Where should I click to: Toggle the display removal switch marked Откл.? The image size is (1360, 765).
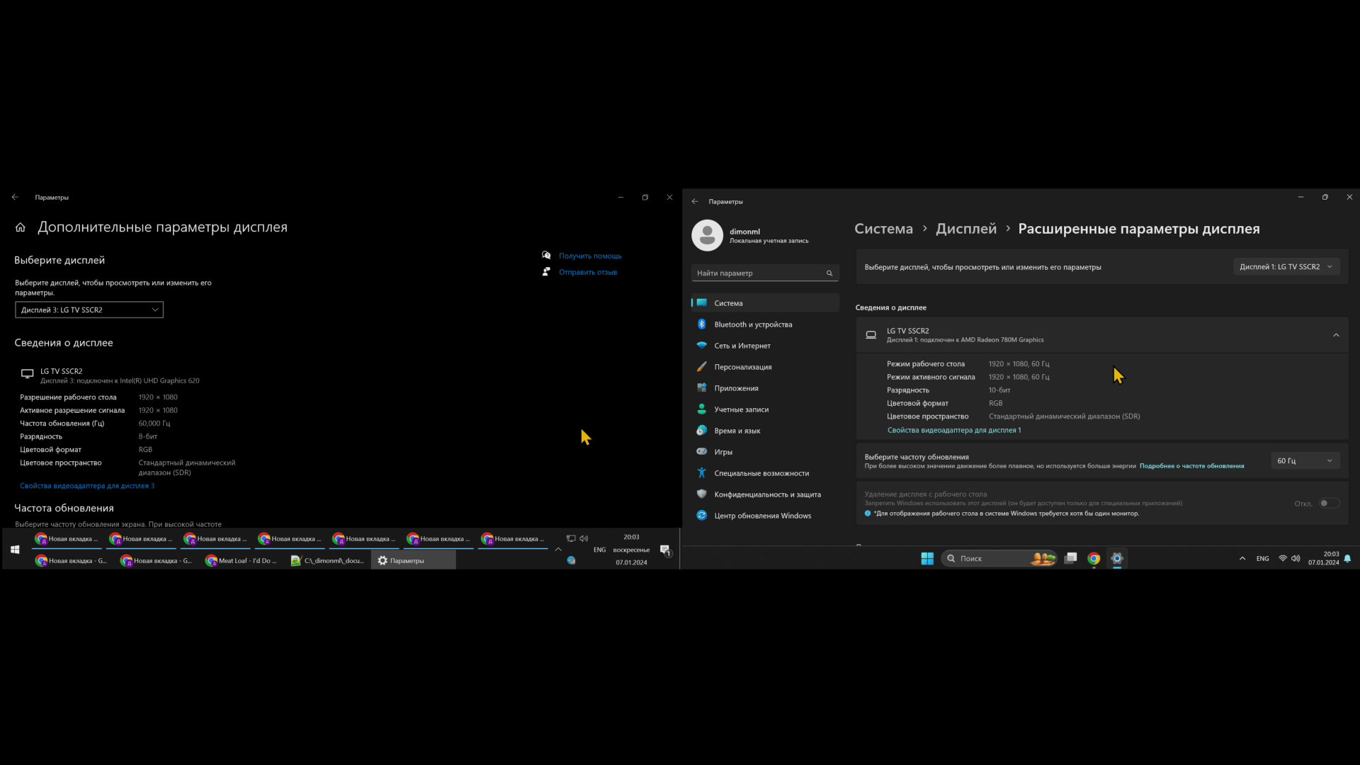1329,504
